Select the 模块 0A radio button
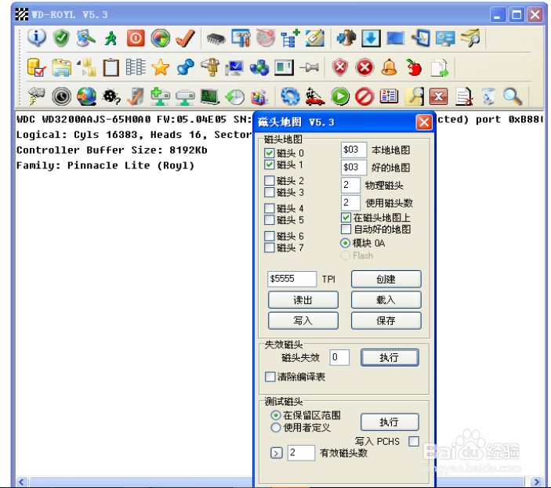Screen dimensions: 551x488 345,243
